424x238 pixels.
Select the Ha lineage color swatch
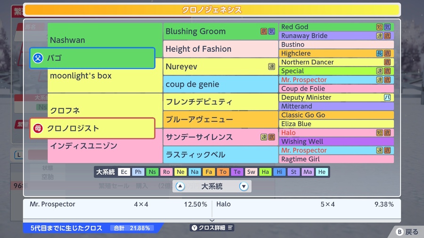point(265,172)
